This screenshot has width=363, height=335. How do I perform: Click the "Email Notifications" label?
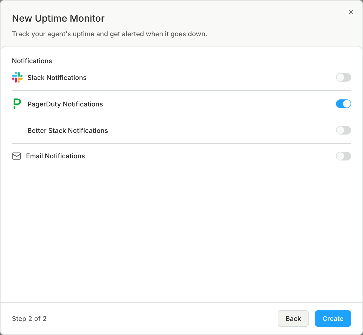(56, 156)
